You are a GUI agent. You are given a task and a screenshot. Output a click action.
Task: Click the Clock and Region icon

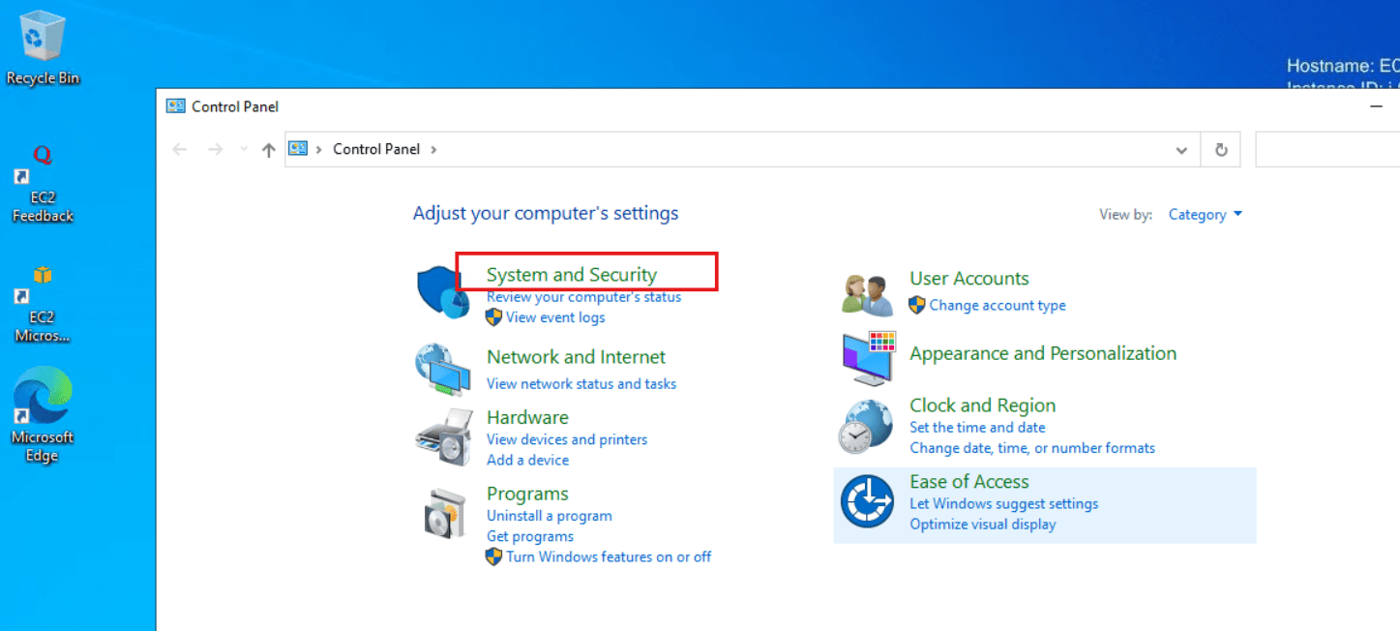pyautogui.click(x=865, y=427)
